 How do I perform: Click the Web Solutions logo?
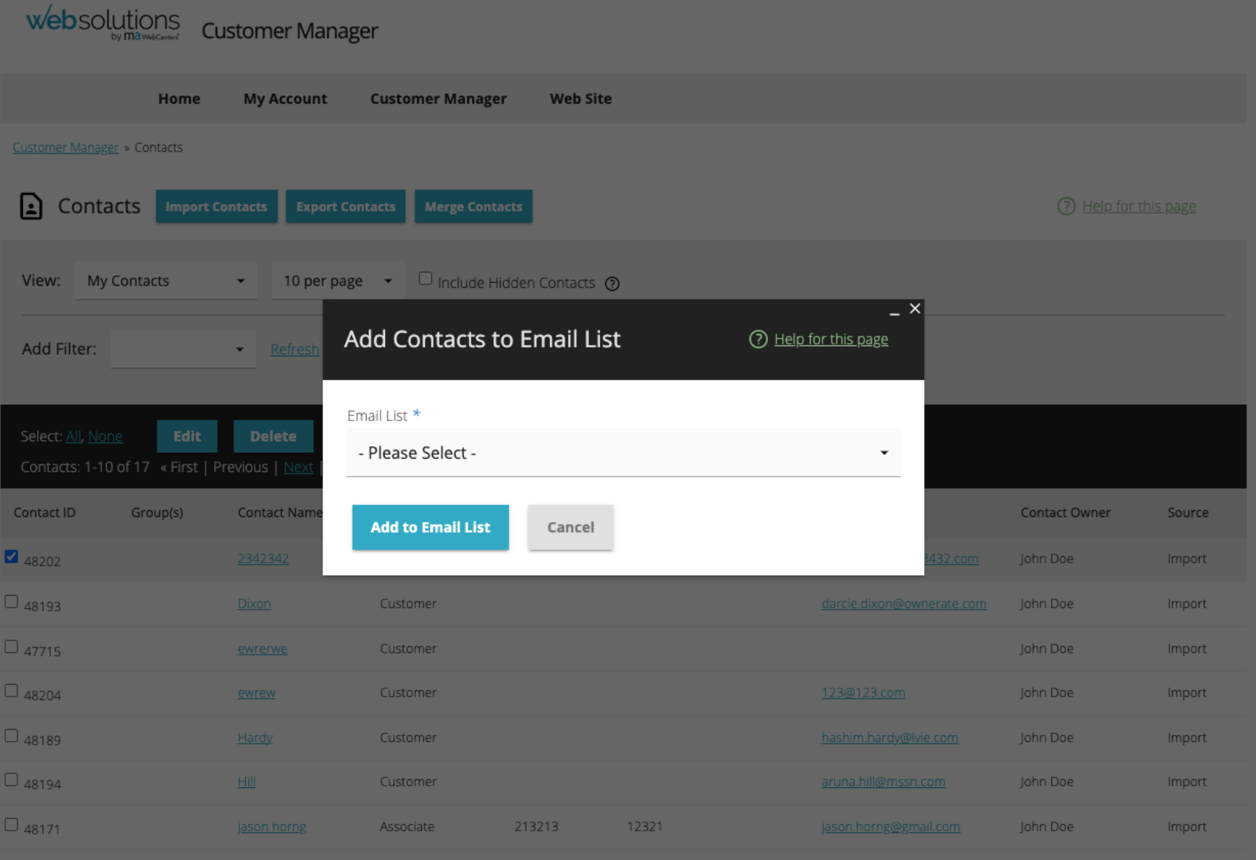coord(103,23)
